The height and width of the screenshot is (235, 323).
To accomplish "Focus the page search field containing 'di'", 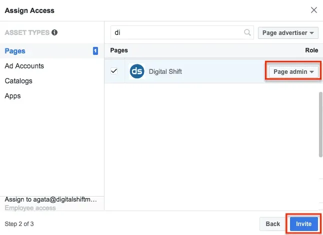I will pos(182,32).
